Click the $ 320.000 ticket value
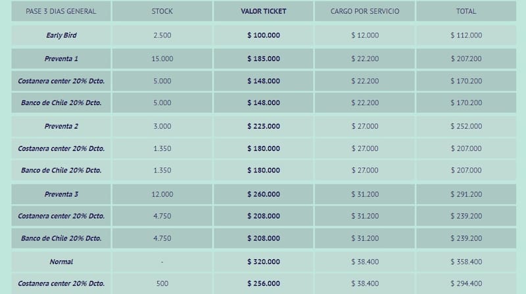 (264, 262)
